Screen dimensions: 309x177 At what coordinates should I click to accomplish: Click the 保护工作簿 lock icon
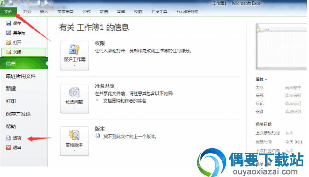tap(74, 49)
